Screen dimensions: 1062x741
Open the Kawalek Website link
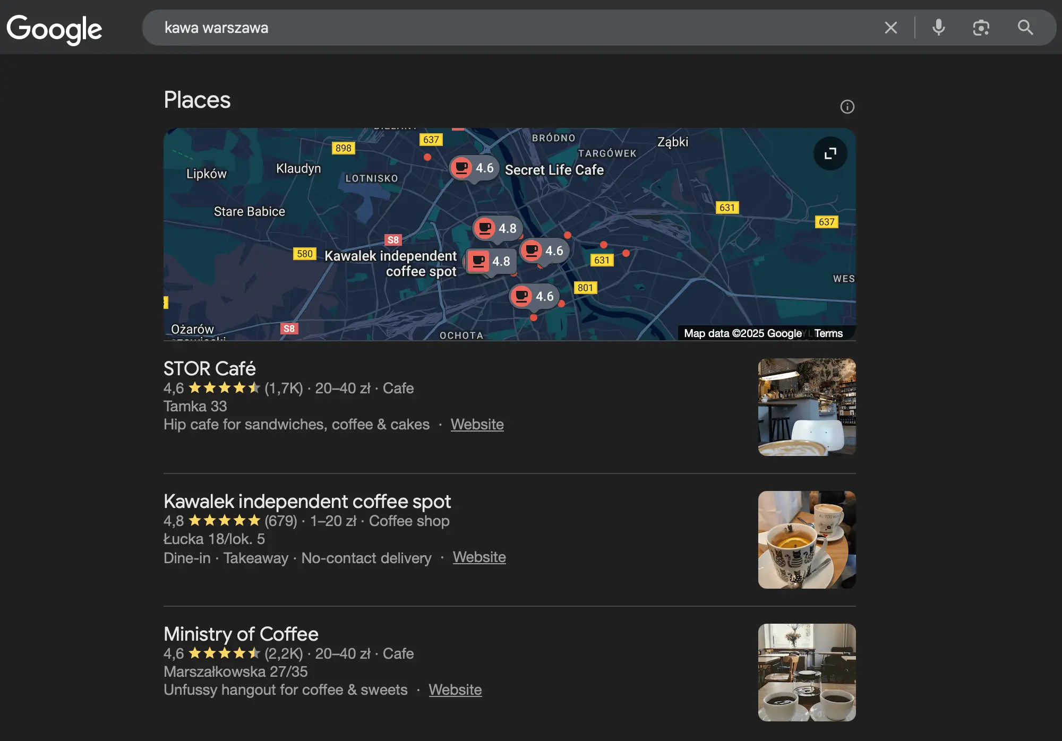[x=479, y=557]
